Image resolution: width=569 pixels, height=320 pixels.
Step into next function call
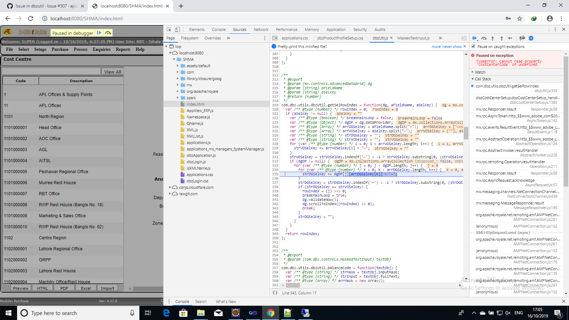click(x=493, y=38)
